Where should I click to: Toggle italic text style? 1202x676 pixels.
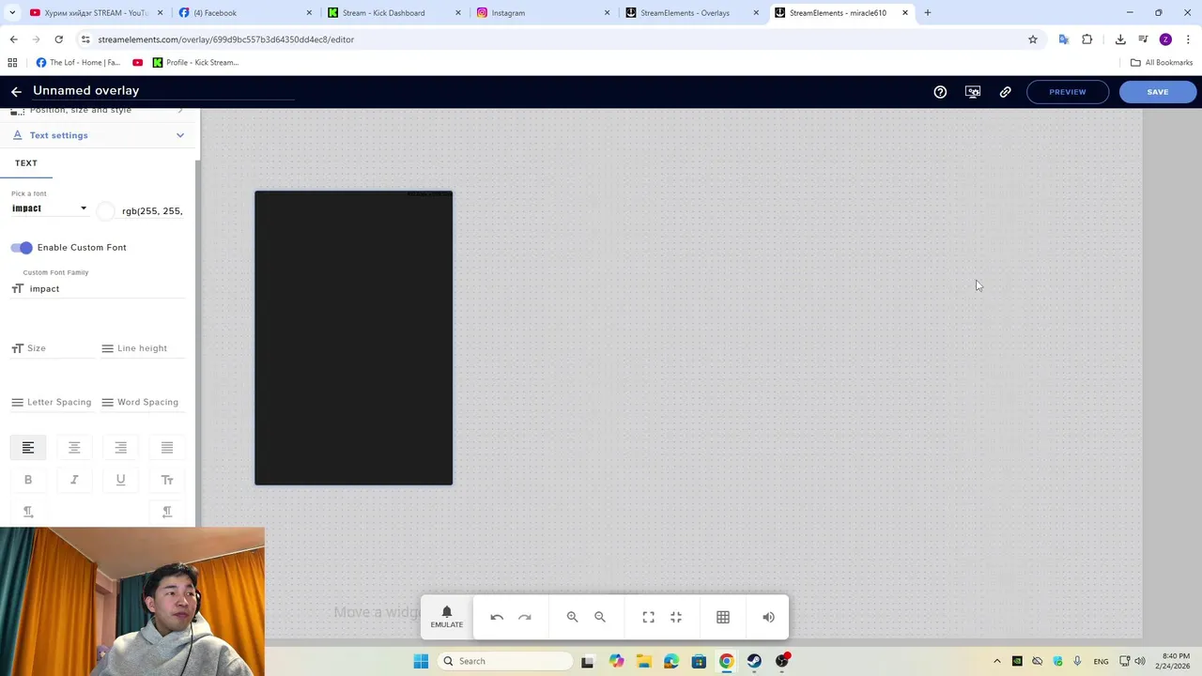(74, 480)
